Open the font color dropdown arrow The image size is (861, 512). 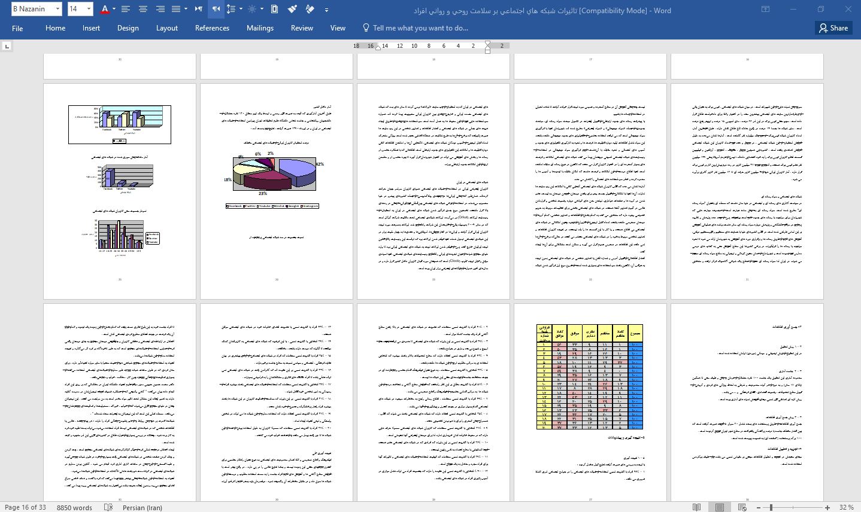click(114, 9)
